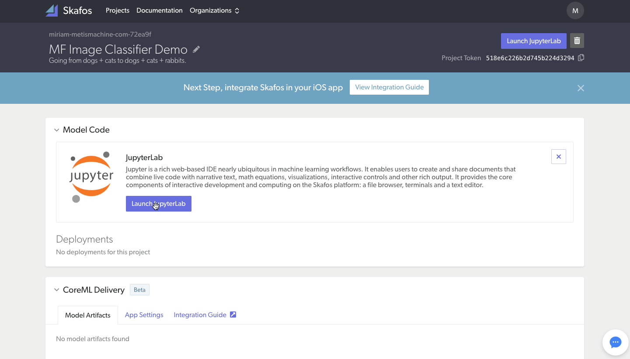Viewport: 630px width, 359px height.
Task: Dismiss the Next Step banner
Action: (x=581, y=88)
